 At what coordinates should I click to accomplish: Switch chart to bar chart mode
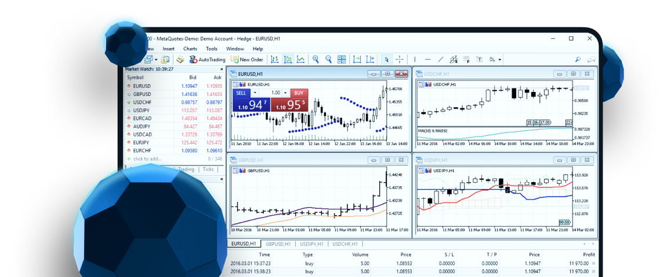pyautogui.click(x=274, y=60)
